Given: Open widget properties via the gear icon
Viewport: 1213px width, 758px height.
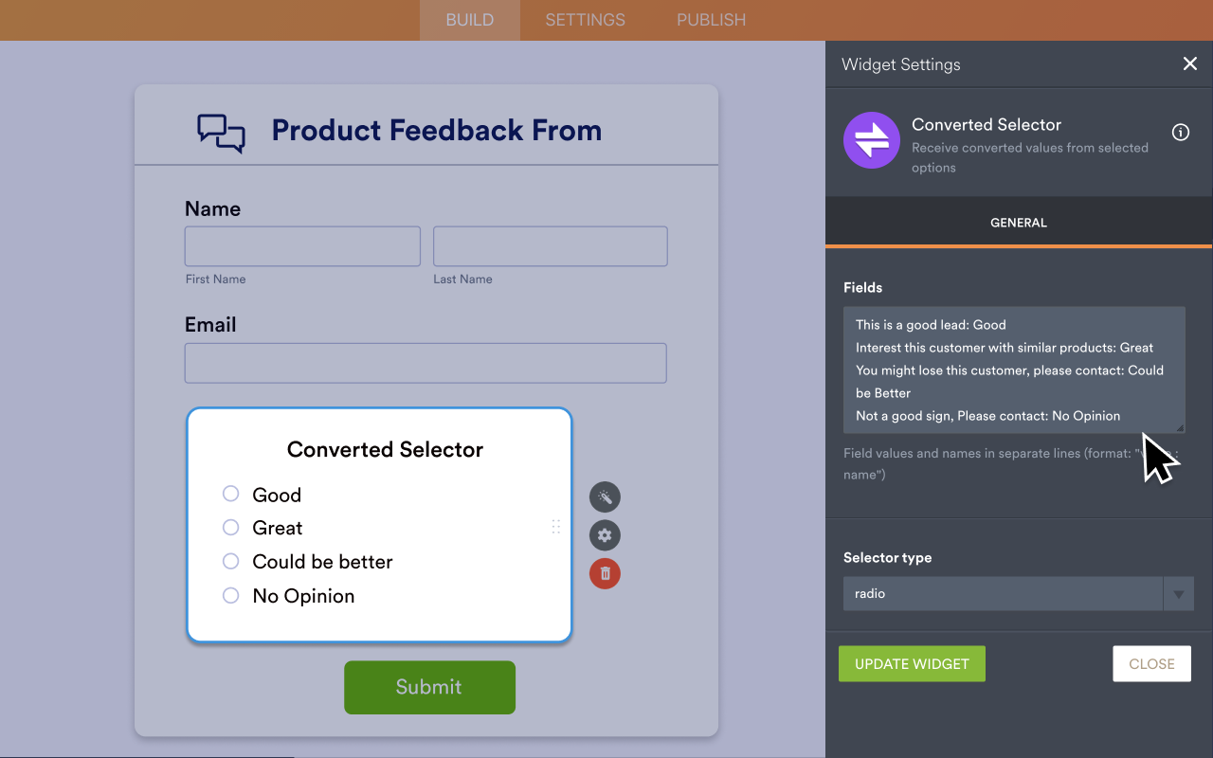Looking at the screenshot, I should [x=605, y=534].
